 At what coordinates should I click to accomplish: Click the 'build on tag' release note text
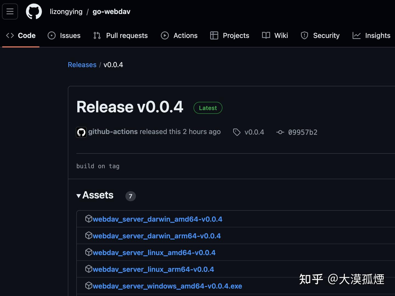click(x=98, y=166)
